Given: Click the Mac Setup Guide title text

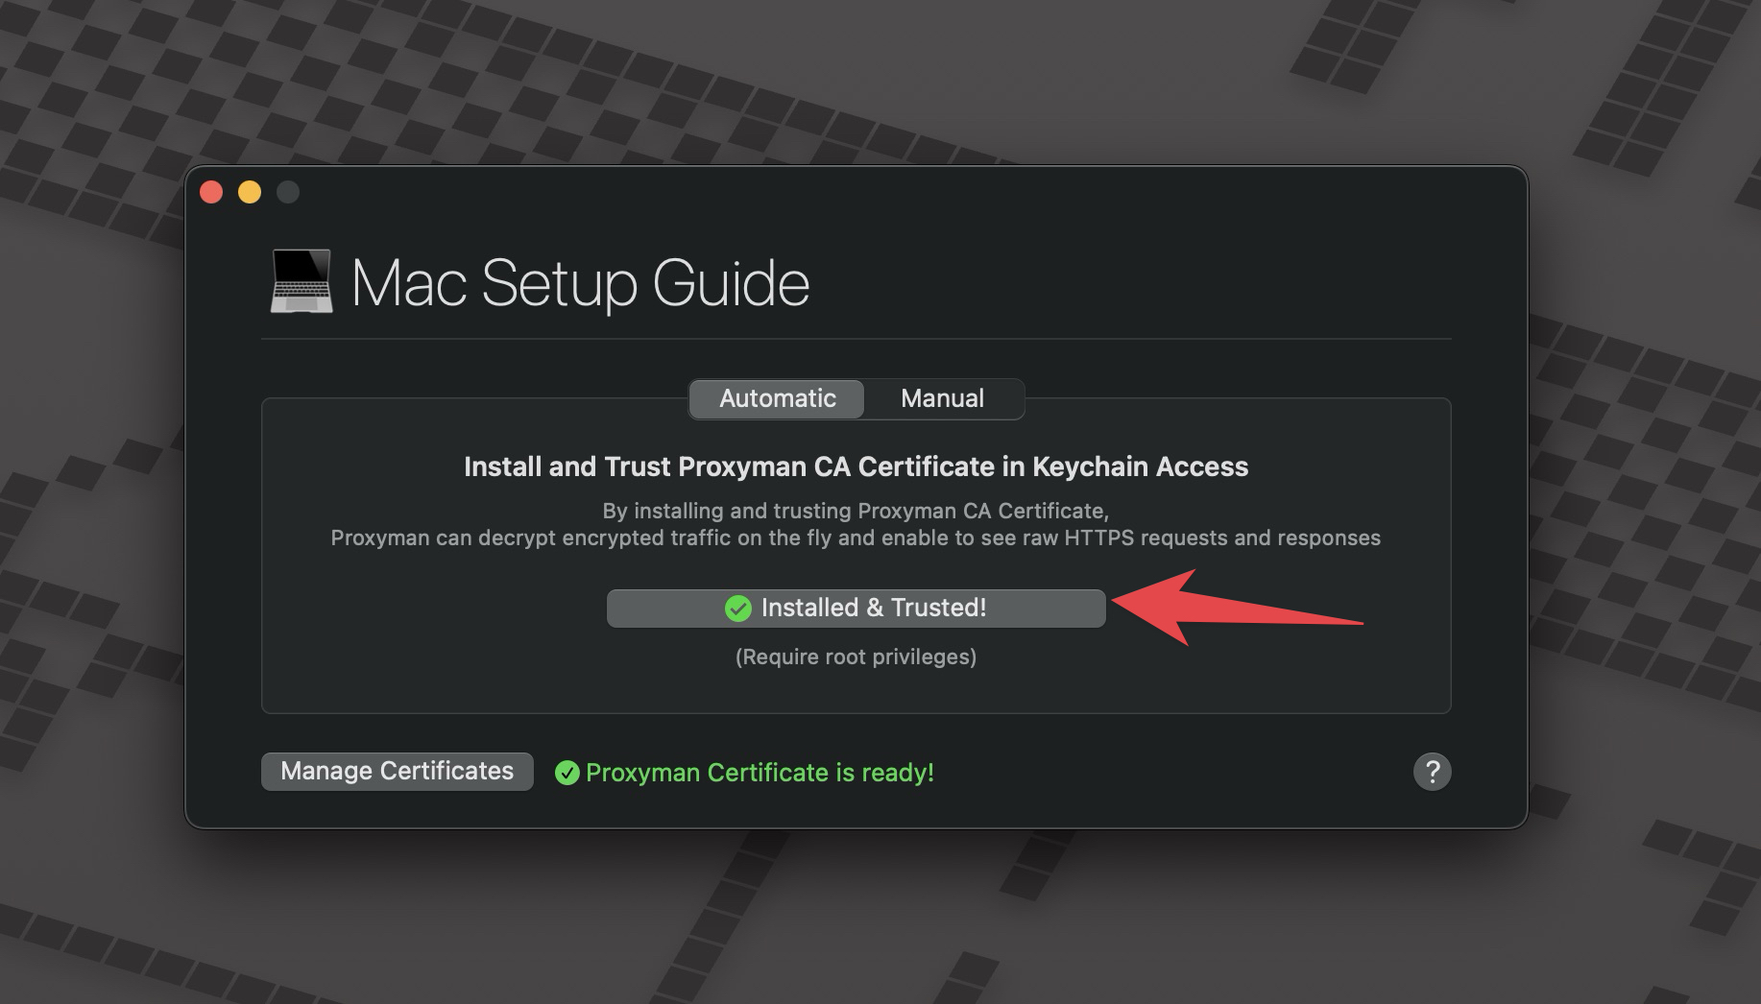Looking at the screenshot, I should click(x=580, y=283).
